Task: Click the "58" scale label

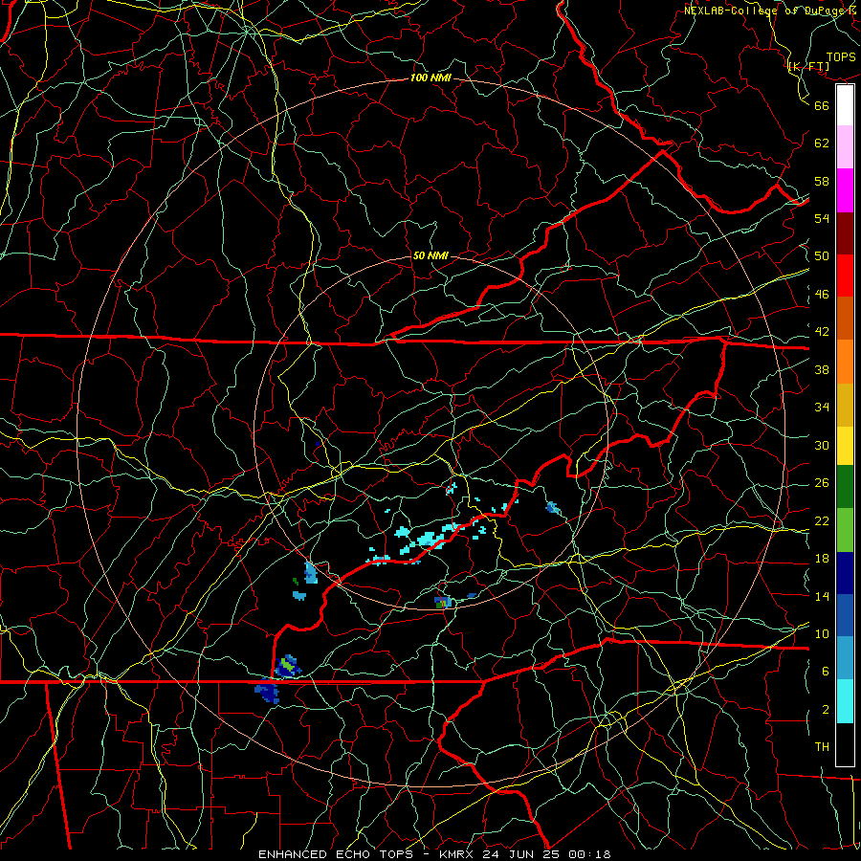Action: tap(822, 181)
